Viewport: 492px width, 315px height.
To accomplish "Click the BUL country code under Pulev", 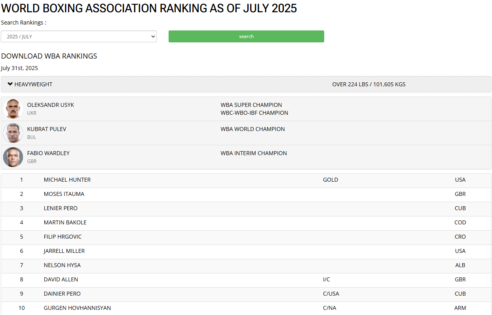I will click(x=32, y=137).
